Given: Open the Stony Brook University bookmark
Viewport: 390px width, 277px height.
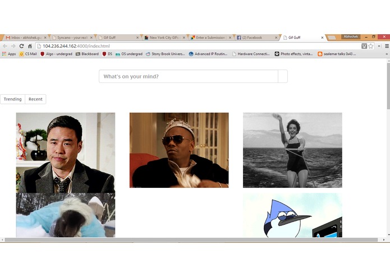Looking at the screenshot, I should 165,54.
